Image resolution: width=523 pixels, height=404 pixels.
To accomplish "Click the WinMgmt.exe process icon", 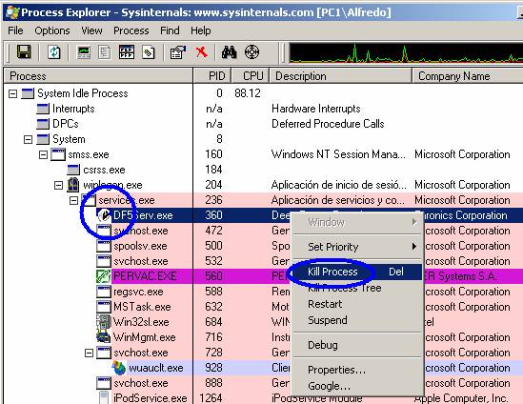I will pyautogui.click(x=104, y=337).
